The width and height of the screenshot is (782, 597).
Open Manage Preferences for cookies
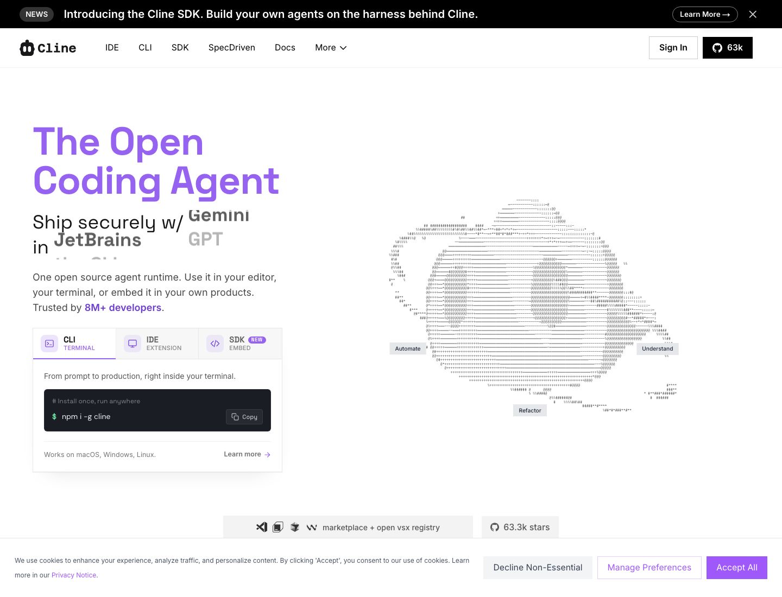point(649,568)
